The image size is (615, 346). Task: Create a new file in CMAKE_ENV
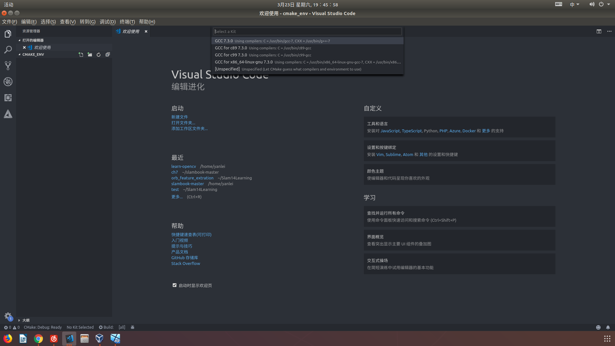pos(81,54)
